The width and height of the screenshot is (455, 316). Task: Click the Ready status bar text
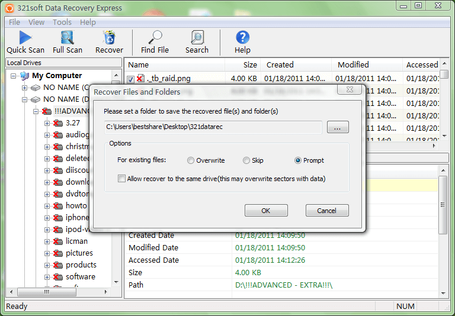17,307
